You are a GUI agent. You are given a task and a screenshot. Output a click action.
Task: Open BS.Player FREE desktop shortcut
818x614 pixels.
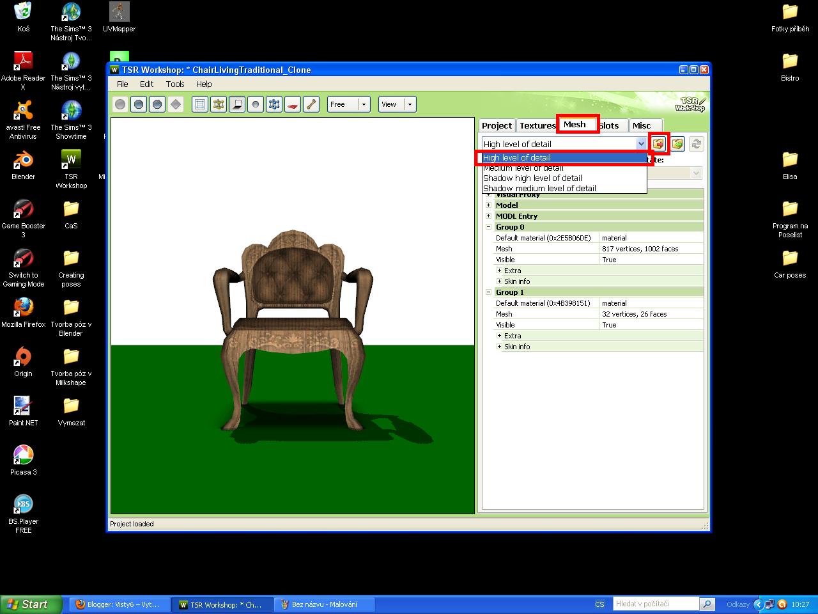(24, 514)
